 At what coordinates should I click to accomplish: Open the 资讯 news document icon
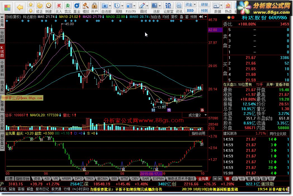pos(179,8)
